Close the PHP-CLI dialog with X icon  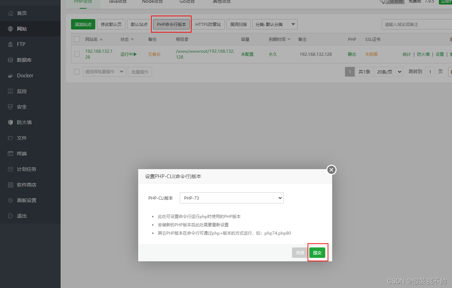[x=331, y=170]
